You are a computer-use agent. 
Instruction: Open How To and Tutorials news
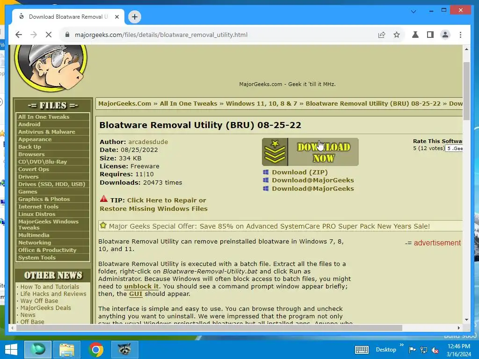pyautogui.click(x=50, y=287)
